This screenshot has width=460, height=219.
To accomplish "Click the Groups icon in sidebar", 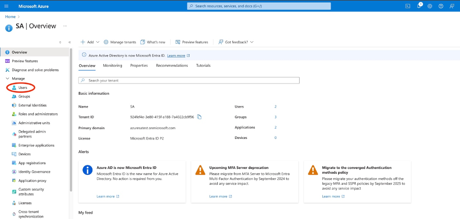I will point(14,96).
